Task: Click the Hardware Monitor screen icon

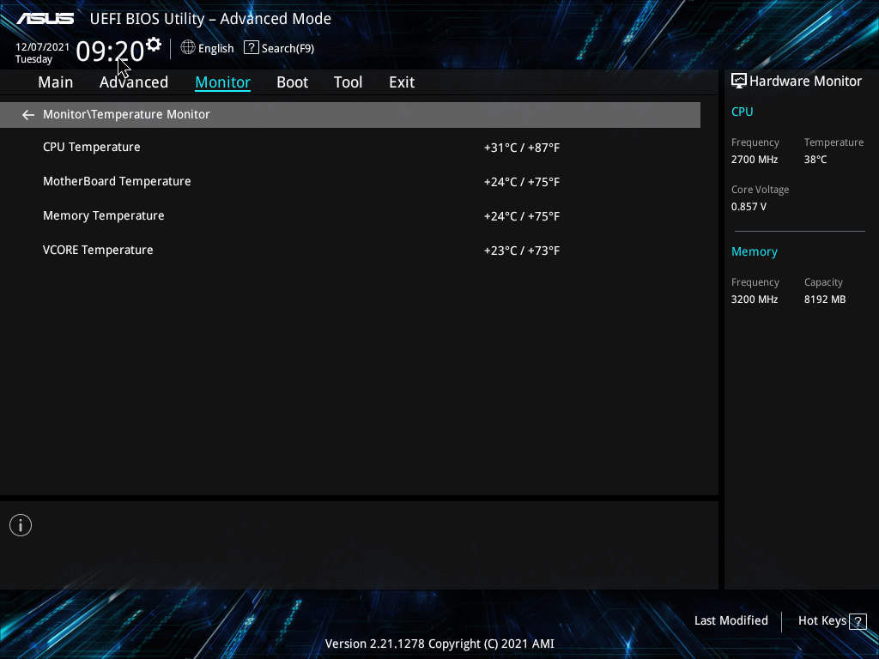Action: pos(739,82)
